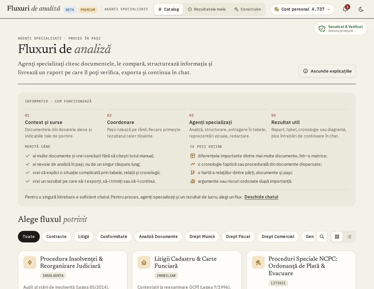374x289 pixels.
Task: Click the chronology line-chart icon
Action: (193, 164)
